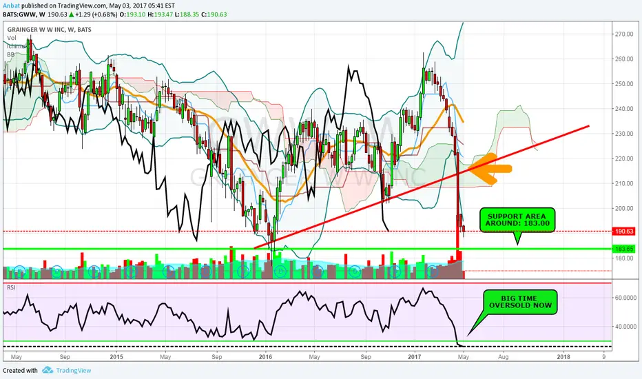
Task: Click the 220.00 price axis label
Action: [x=624, y=159]
